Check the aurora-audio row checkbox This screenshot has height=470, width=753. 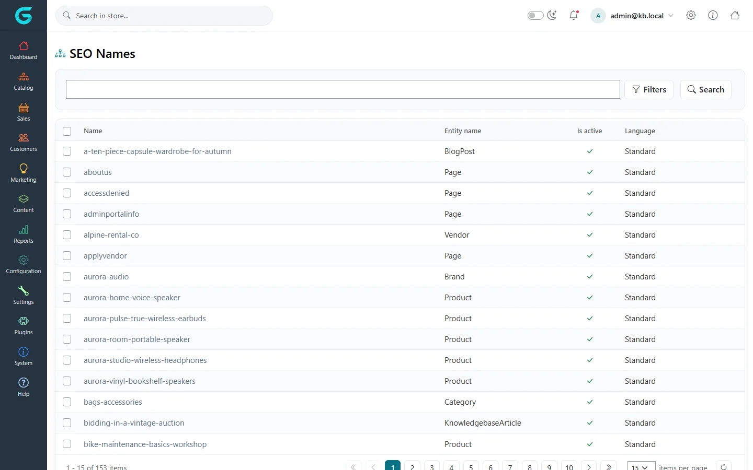[x=67, y=276]
